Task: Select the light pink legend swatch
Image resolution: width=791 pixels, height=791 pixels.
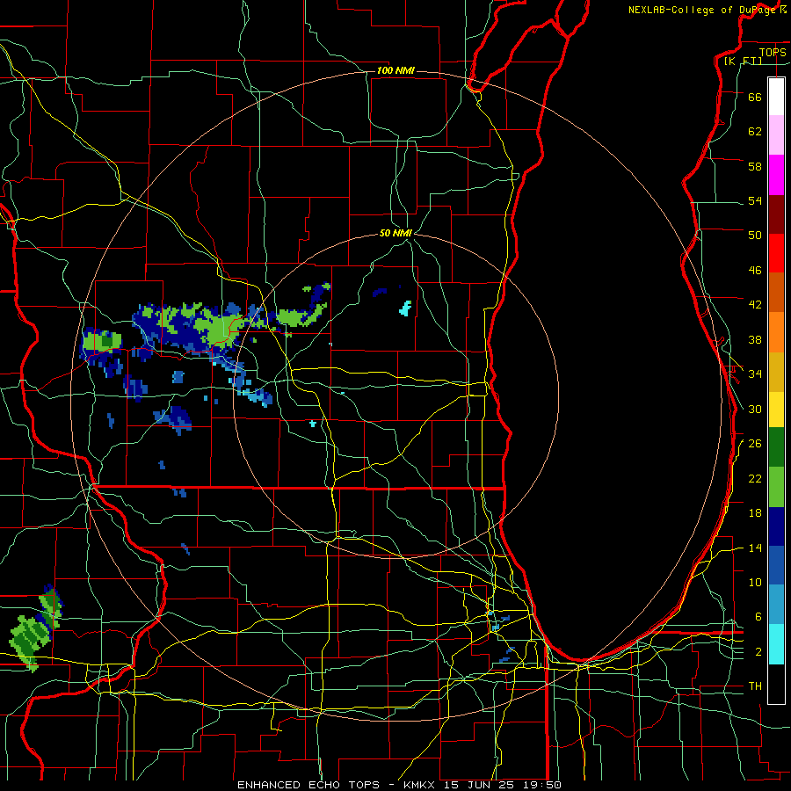Action: tap(776, 135)
